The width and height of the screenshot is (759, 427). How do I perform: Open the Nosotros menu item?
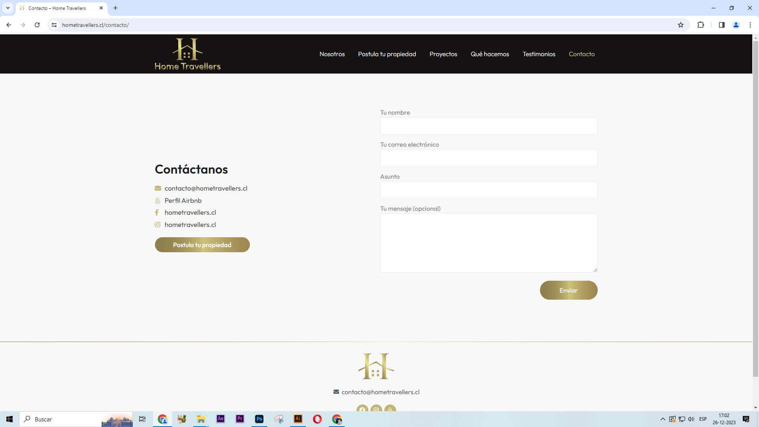[x=332, y=54]
